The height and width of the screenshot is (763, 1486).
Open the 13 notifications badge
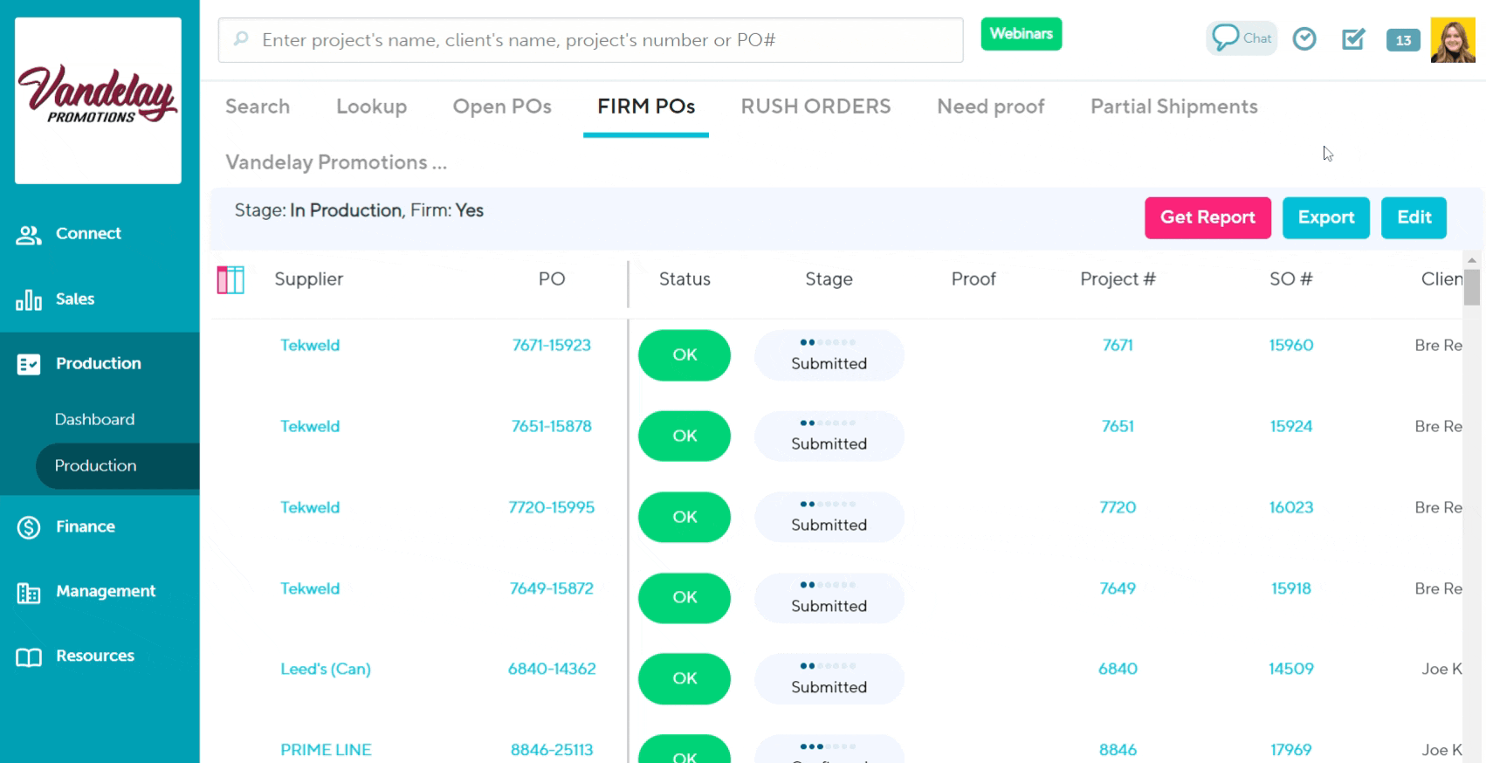(x=1403, y=40)
